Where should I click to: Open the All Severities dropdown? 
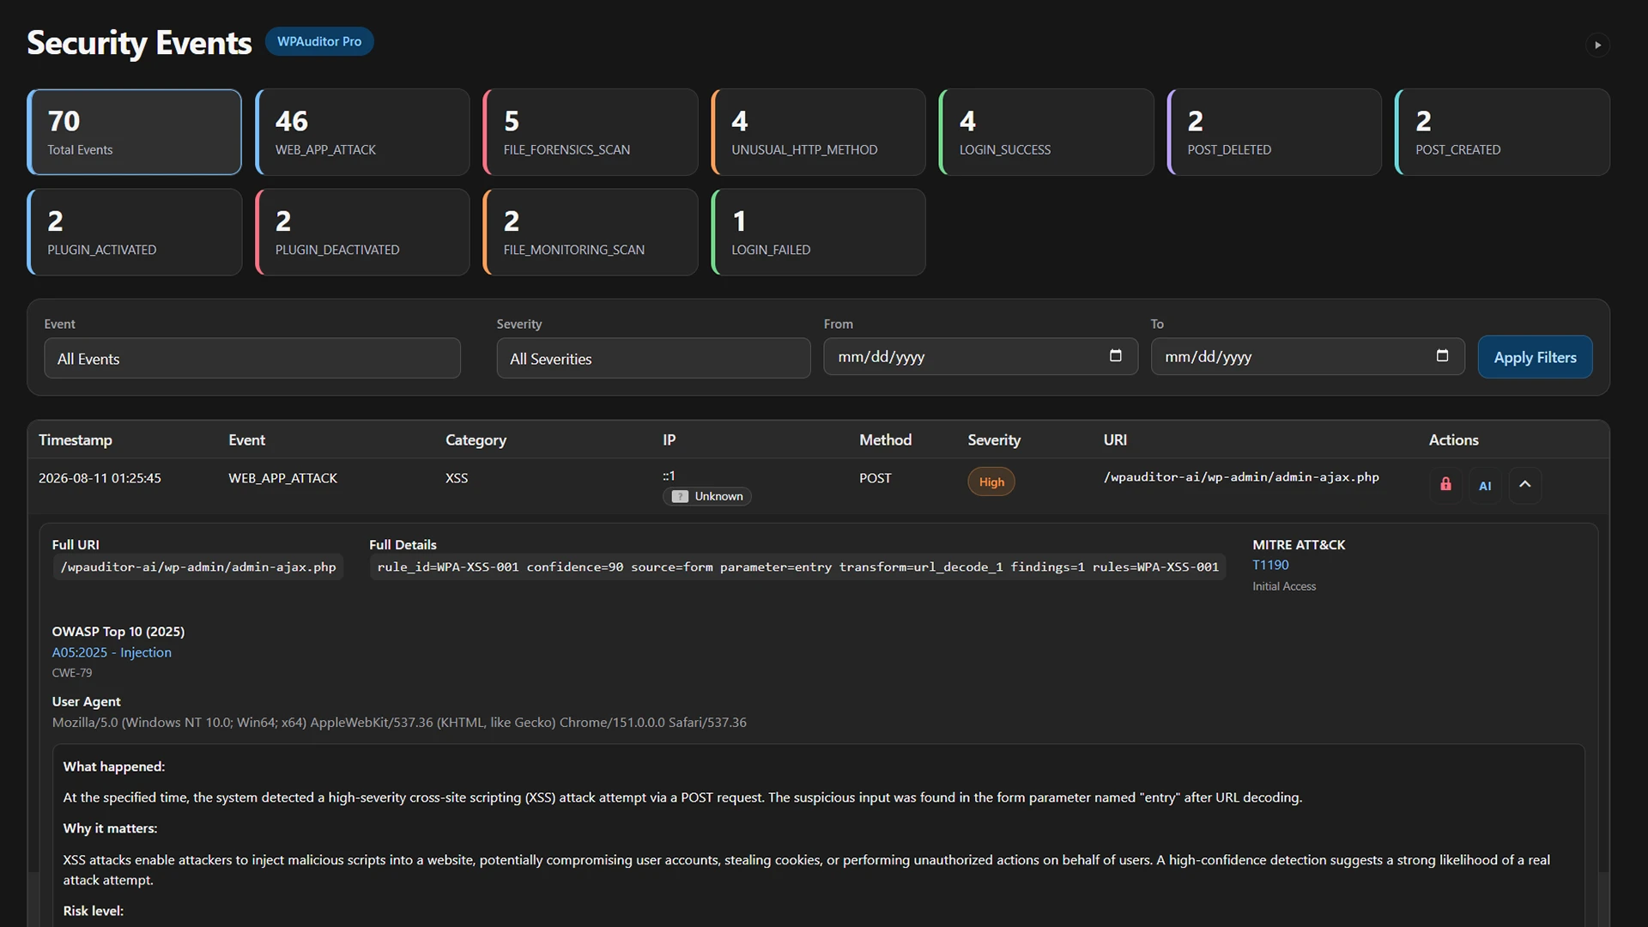click(653, 358)
